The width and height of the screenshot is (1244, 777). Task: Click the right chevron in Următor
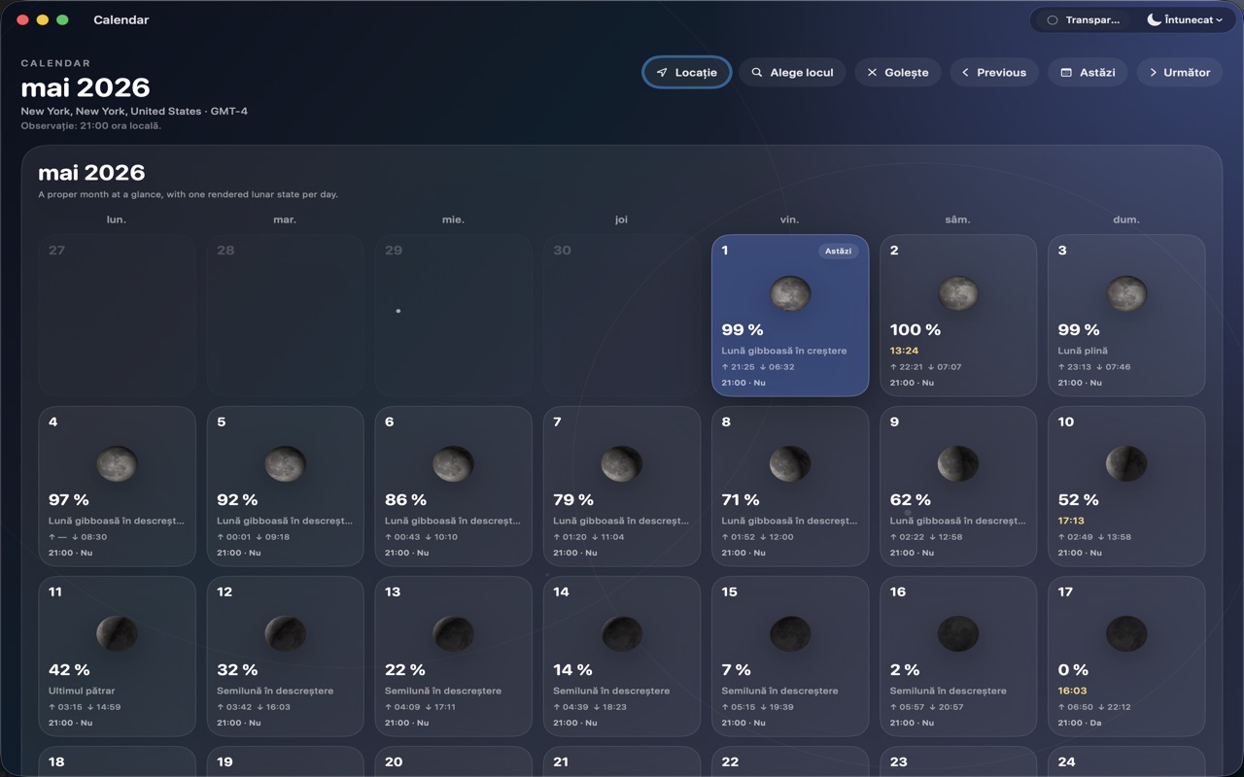pyautogui.click(x=1153, y=72)
